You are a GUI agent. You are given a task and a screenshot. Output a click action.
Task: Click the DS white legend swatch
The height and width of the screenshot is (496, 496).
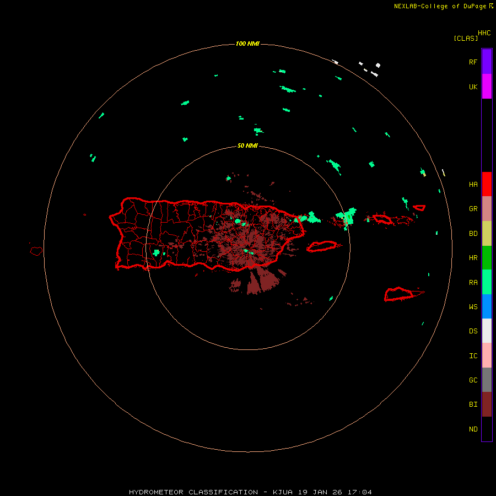pyautogui.click(x=487, y=331)
